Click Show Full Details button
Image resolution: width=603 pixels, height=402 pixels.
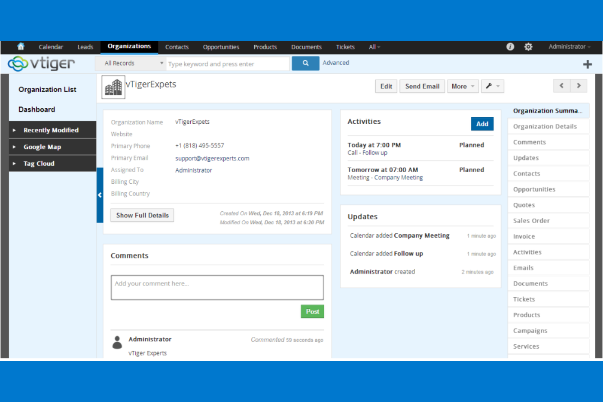pyautogui.click(x=142, y=215)
